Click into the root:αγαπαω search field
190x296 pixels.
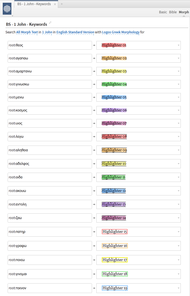[50, 58]
